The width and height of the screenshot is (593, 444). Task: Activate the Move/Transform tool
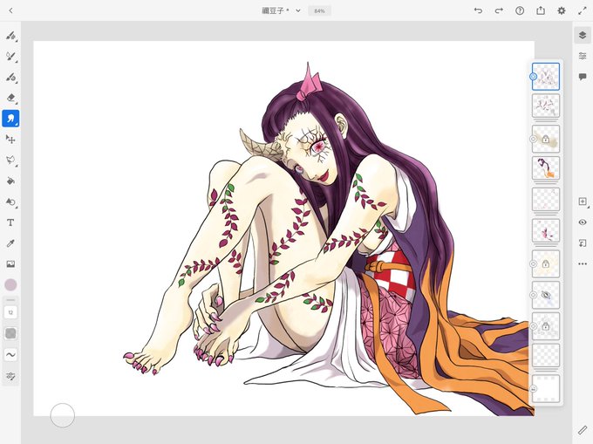[x=10, y=140]
